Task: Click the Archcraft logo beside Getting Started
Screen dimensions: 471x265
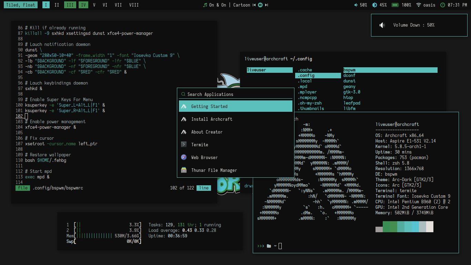Action: pyautogui.click(x=184, y=106)
